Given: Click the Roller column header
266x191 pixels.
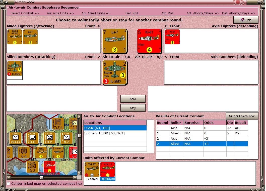Looking at the screenshot, I should point(177,123).
